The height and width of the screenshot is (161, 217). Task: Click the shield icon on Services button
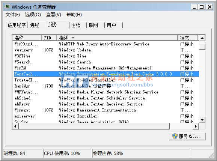[x=175, y=136]
